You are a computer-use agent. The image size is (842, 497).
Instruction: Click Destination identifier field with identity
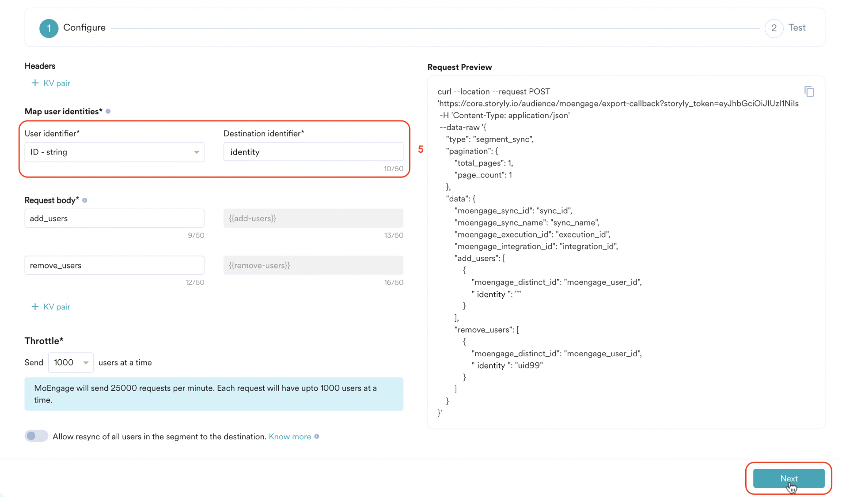[x=313, y=152]
